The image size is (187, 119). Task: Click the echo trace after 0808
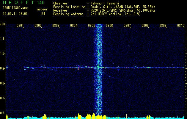pos(149,68)
